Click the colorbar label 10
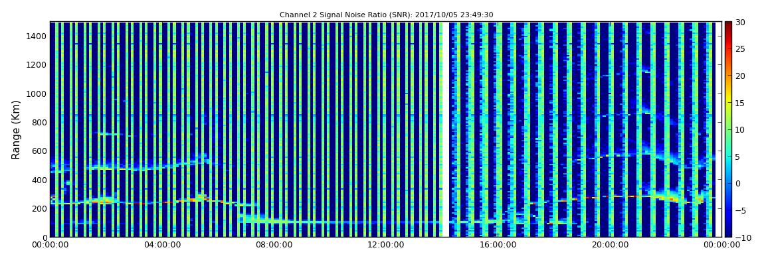 [740, 130]
